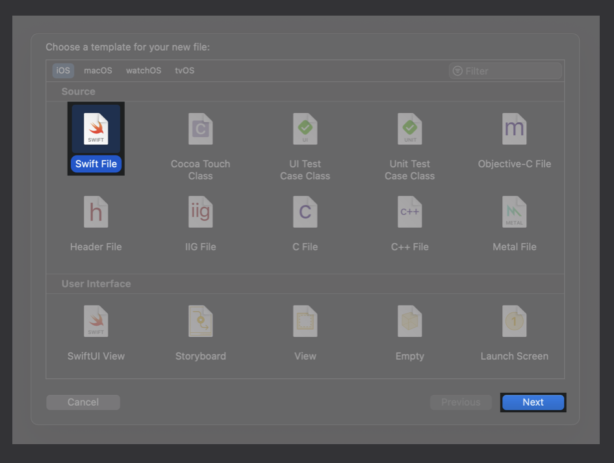614x463 pixels.
Task: Click the Source section header
Action: coord(79,91)
